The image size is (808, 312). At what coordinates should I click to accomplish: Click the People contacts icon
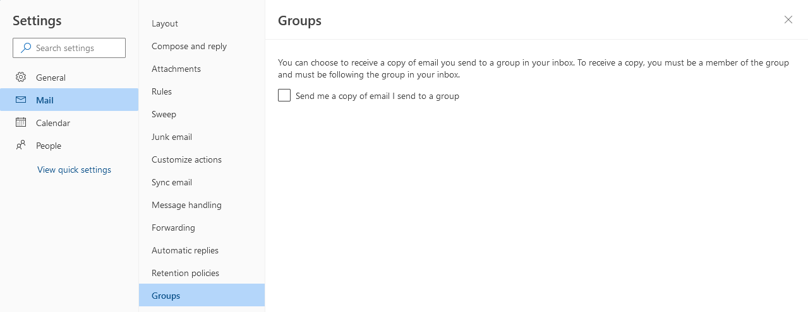click(21, 146)
